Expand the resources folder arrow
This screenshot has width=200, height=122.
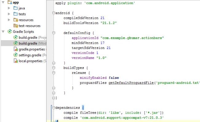point(9,20)
